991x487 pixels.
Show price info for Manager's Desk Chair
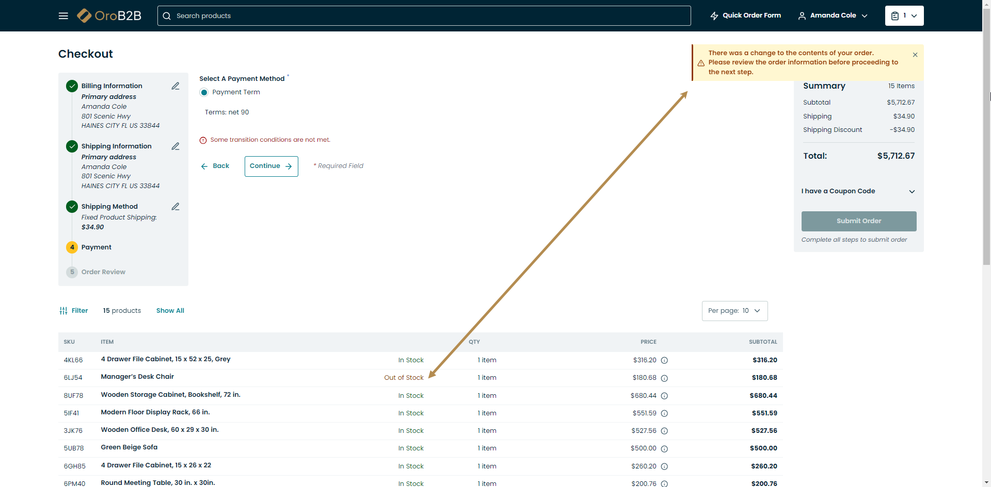coord(664,378)
